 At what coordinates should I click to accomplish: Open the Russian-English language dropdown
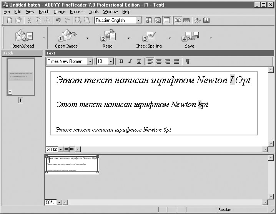click(x=138, y=20)
